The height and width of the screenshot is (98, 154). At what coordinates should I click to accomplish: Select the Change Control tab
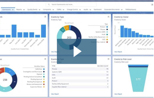(72, 9)
